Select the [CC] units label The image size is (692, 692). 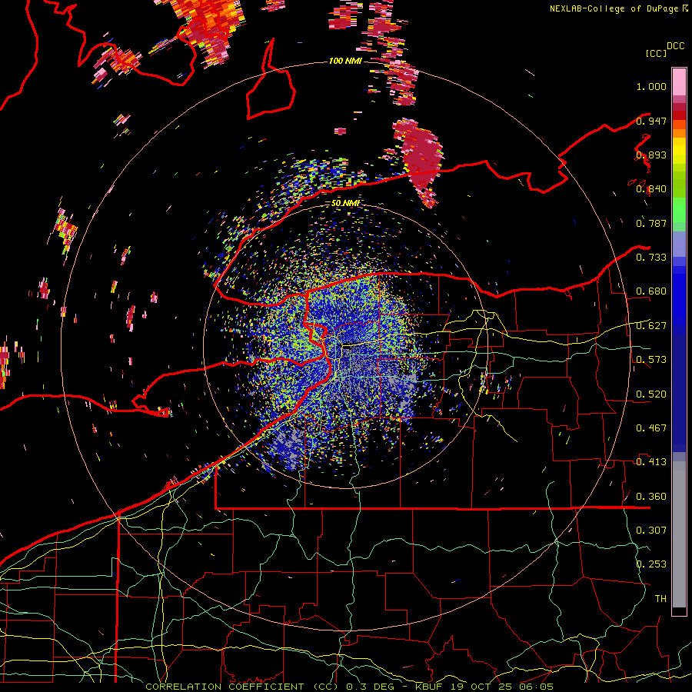(657, 53)
